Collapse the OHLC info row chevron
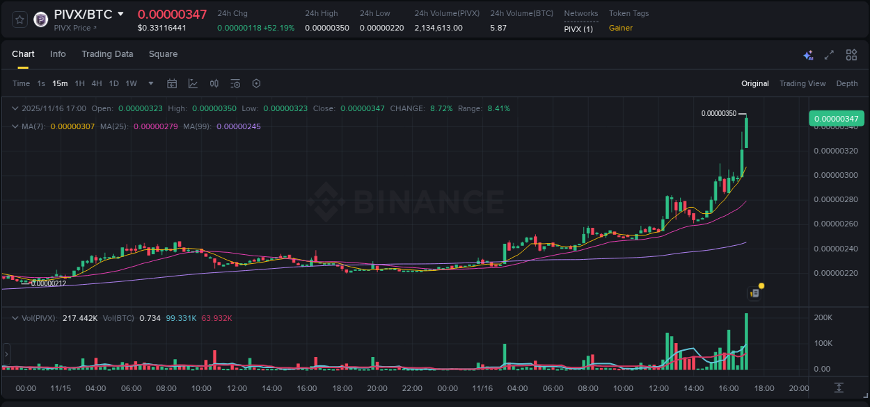 (x=15, y=108)
